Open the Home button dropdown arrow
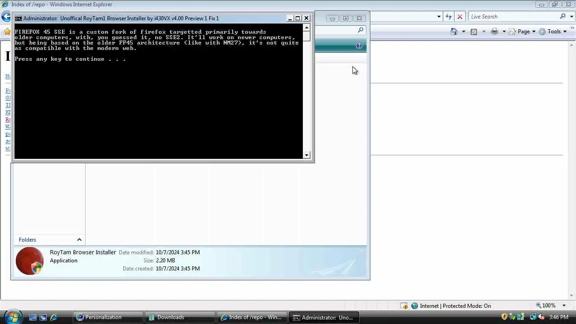This screenshot has height=324, width=576. (x=463, y=31)
